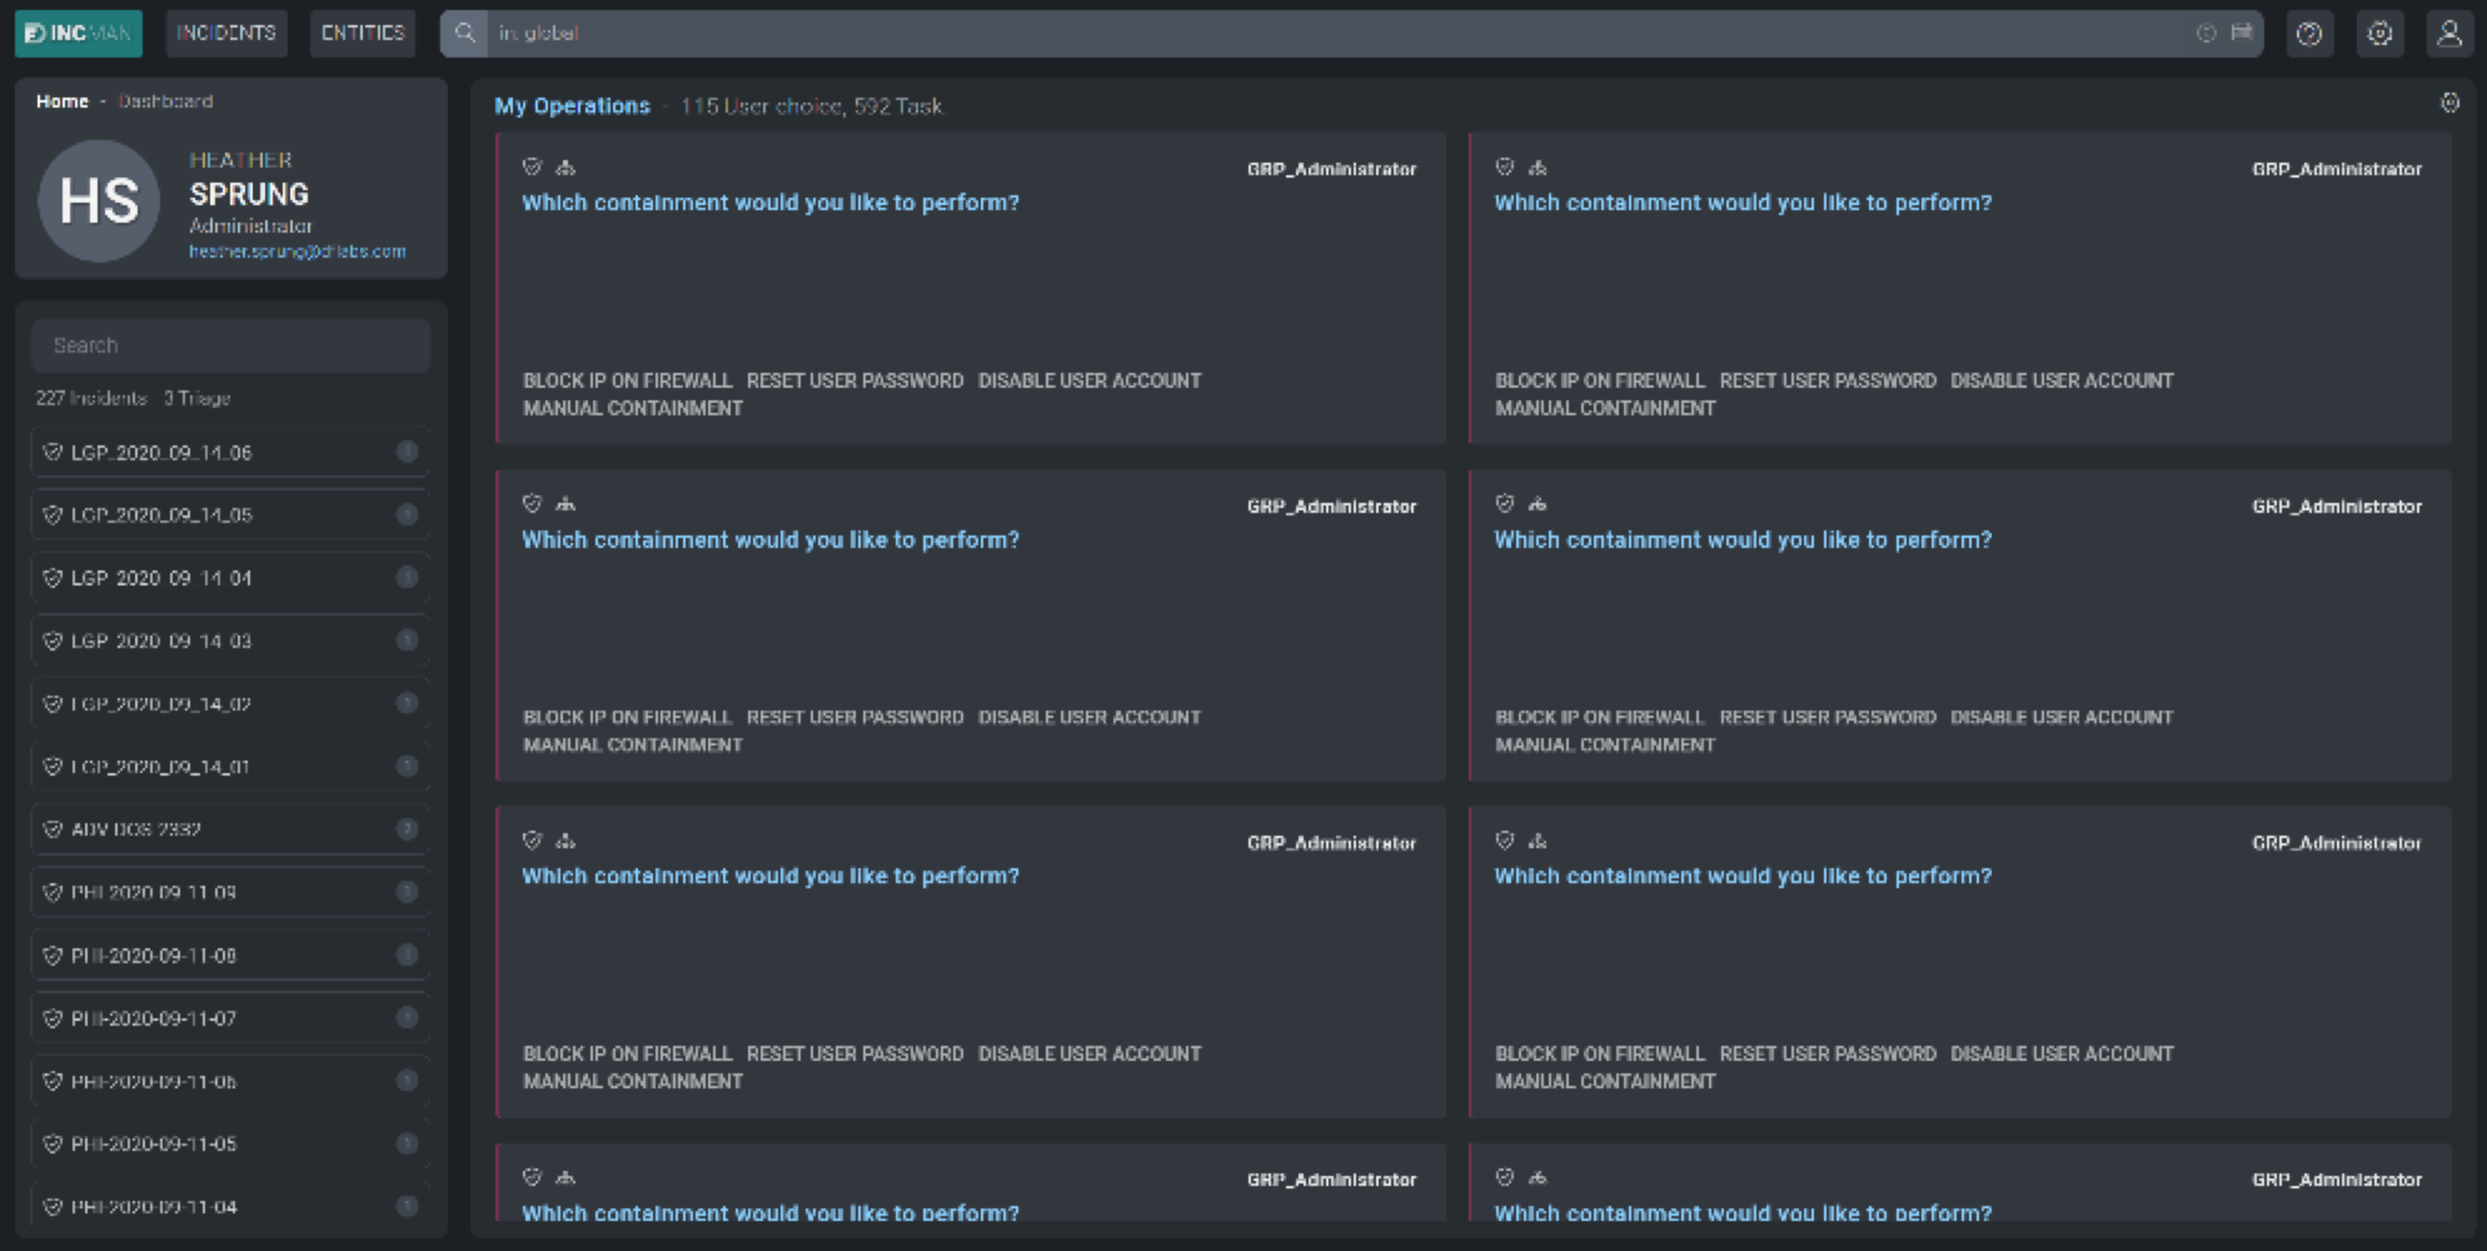Click the search history clock icon in search bar
Screen dimensions: 2487x1251
click(2206, 32)
